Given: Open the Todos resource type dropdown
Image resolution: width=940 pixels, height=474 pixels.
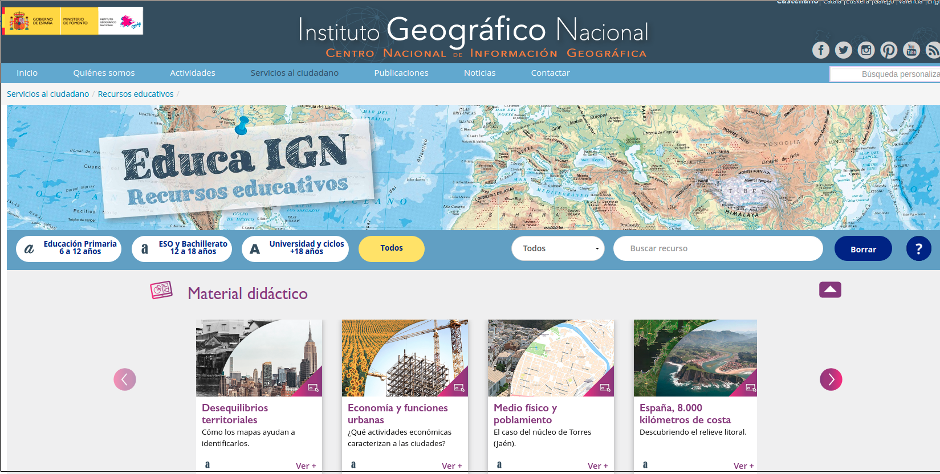Looking at the screenshot, I should point(558,248).
